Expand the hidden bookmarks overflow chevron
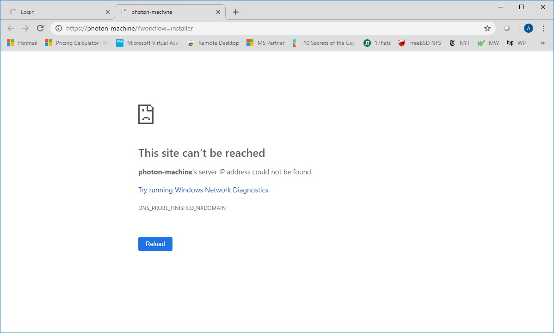Image resolution: width=554 pixels, height=333 pixels. 543,43
